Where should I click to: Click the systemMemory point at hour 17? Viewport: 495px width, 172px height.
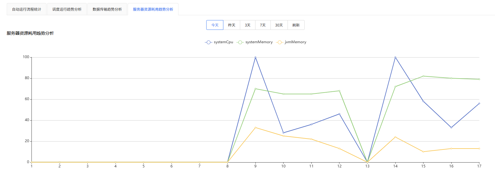coord(479,79)
